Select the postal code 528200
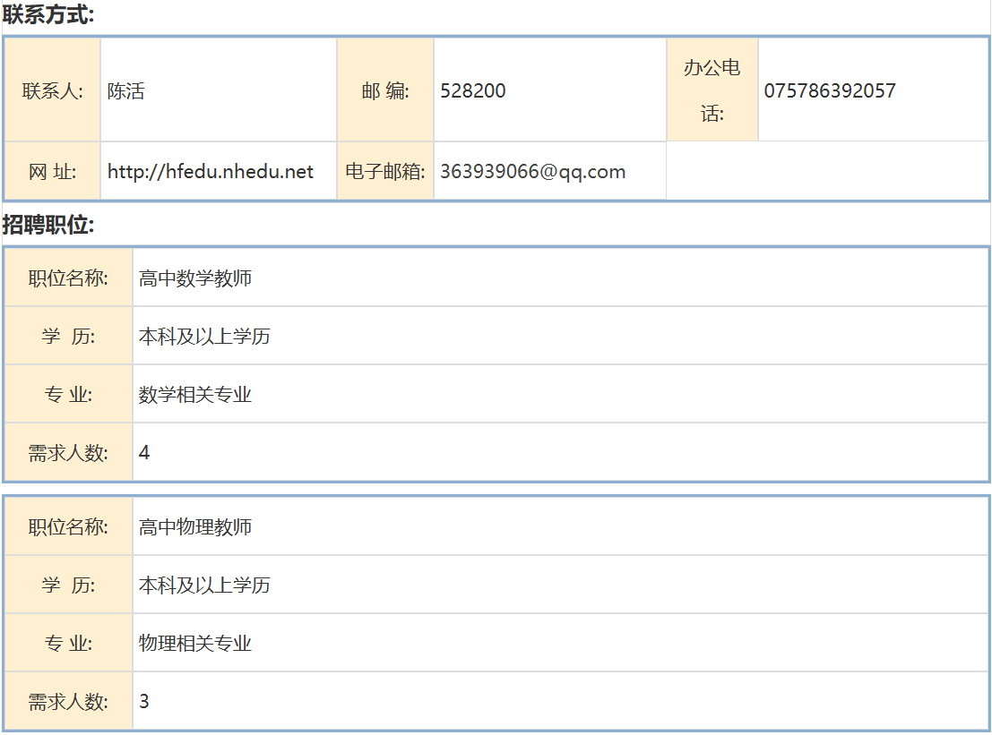The image size is (992, 735). point(473,90)
